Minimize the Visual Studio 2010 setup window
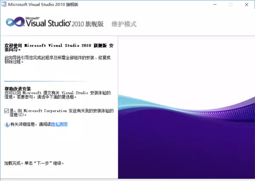This screenshot has height=181, width=255. click(215, 5)
